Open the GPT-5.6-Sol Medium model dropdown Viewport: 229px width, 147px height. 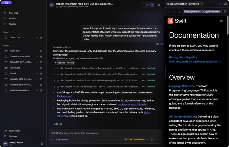(136, 140)
